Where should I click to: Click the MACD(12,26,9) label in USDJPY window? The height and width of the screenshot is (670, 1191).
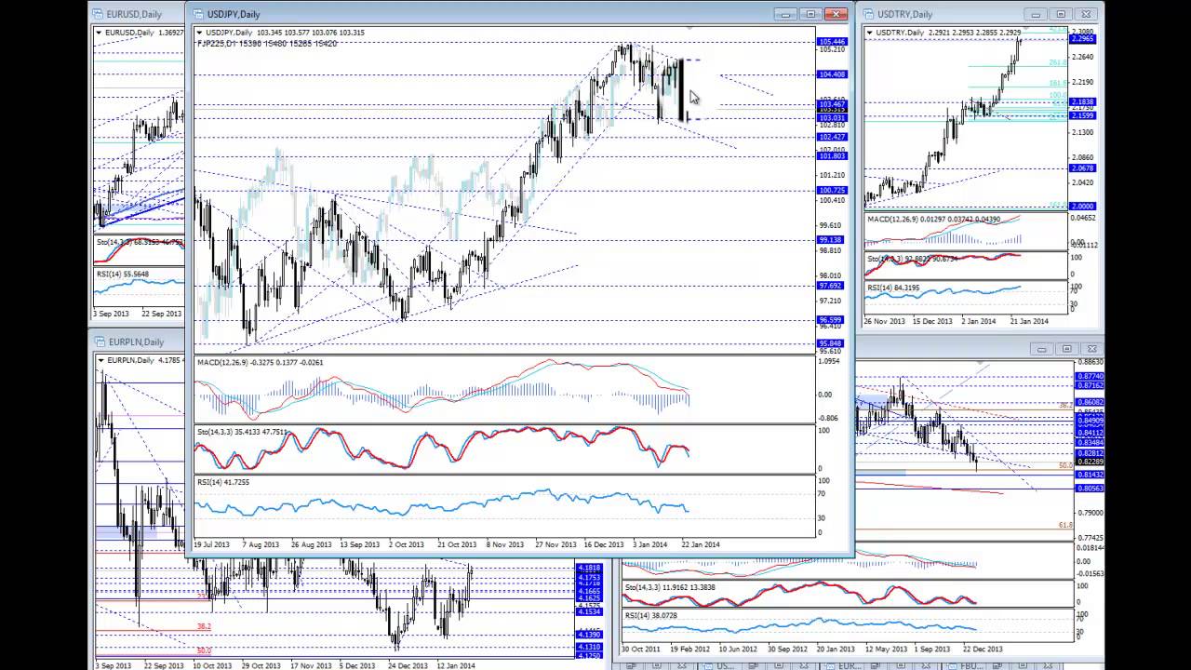[x=260, y=362]
